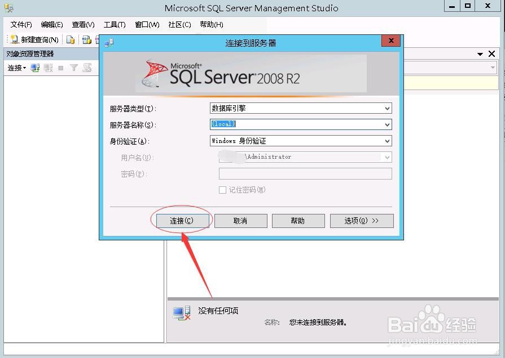Click the server icon in dialog title bar
Image resolution: width=505 pixels, height=358 pixels.
coord(109,42)
